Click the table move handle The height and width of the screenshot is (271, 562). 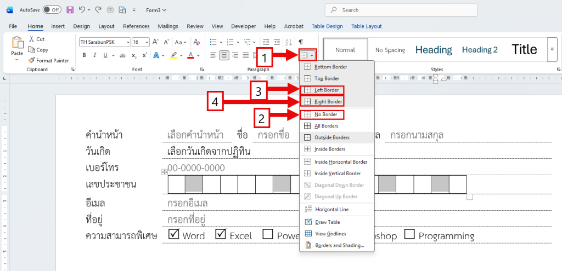pyautogui.click(x=165, y=172)
